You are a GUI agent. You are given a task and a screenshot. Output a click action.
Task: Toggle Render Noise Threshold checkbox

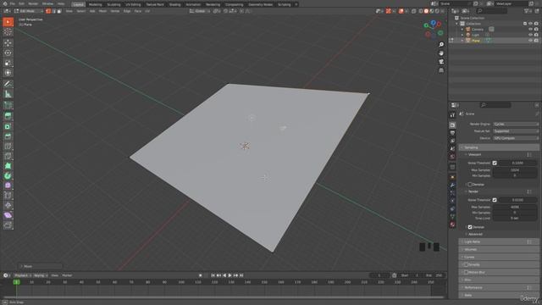click(495, 200)
